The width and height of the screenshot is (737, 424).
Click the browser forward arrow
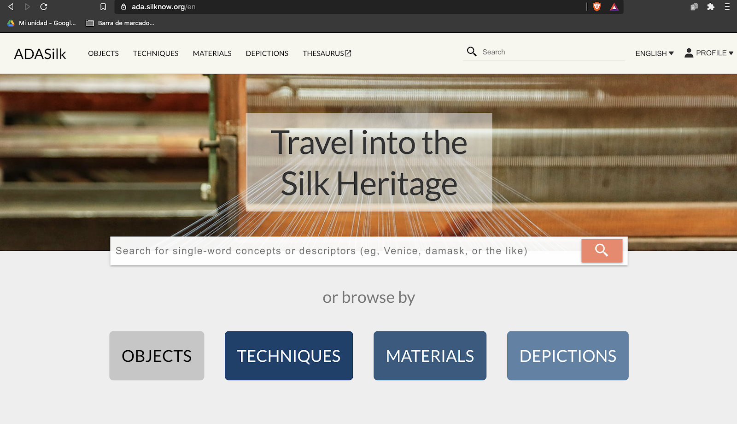point(27,6)
